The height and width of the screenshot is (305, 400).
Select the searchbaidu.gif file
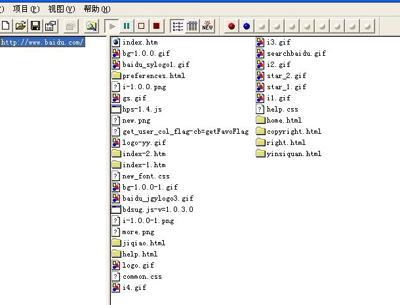pos(294,53)
